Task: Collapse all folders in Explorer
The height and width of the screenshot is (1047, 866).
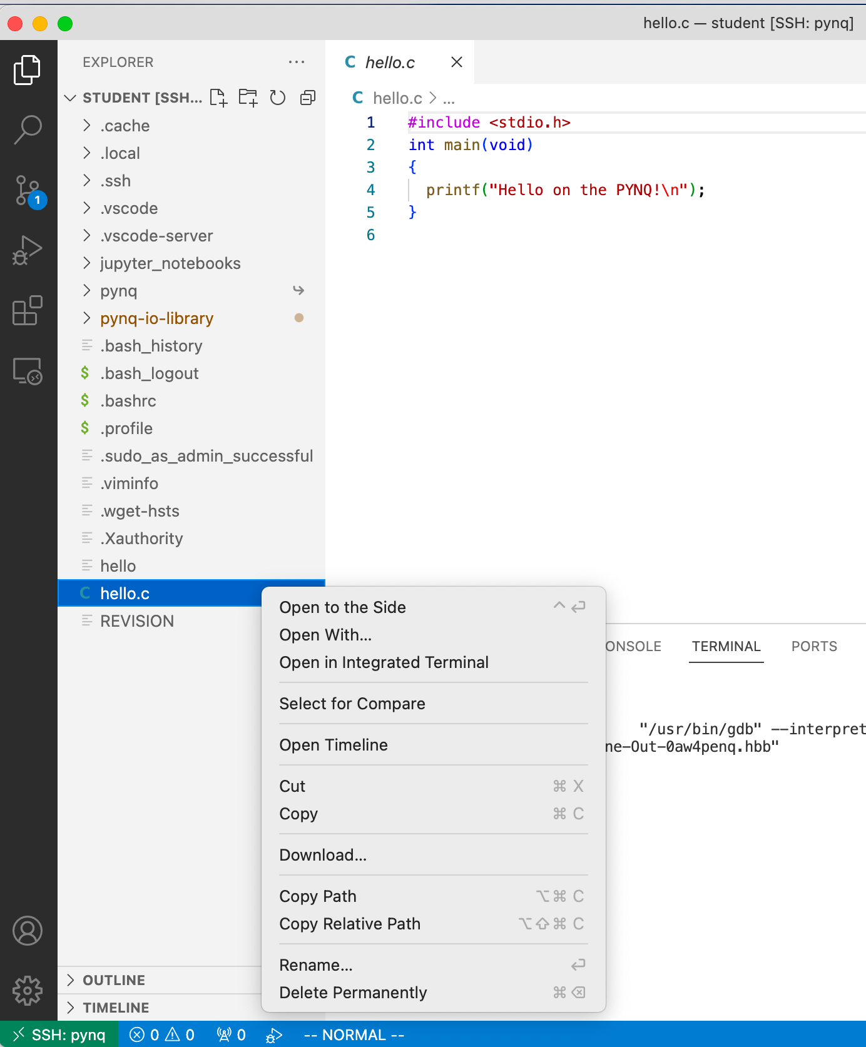Action: 308,98
